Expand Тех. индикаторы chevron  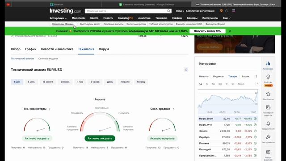[x=50, y=109]
